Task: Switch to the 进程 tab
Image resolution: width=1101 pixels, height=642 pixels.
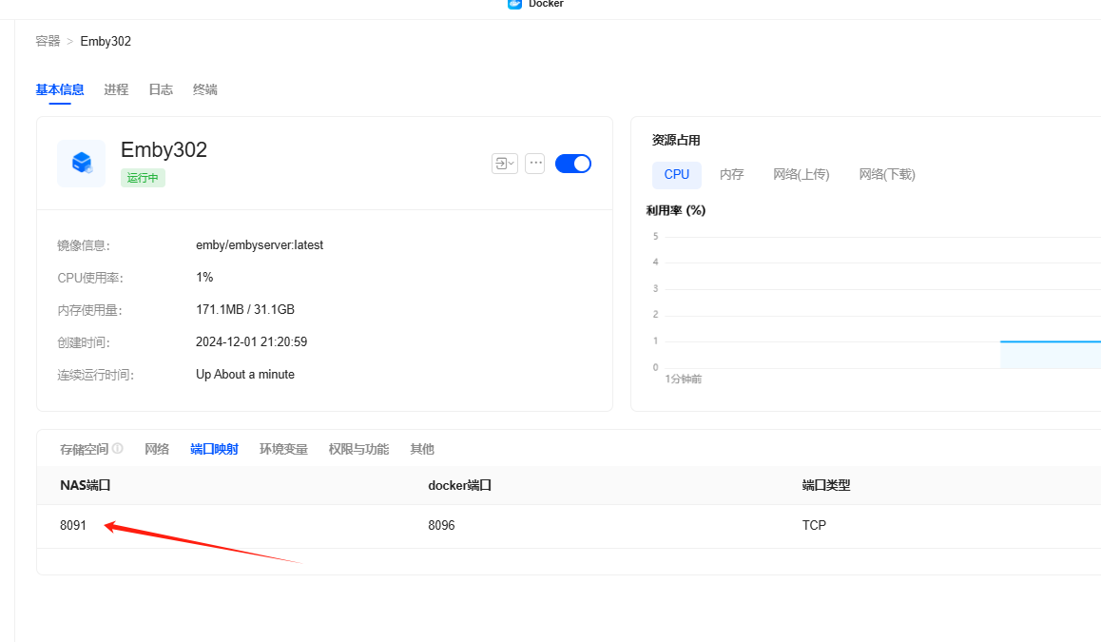Action: 116,90
